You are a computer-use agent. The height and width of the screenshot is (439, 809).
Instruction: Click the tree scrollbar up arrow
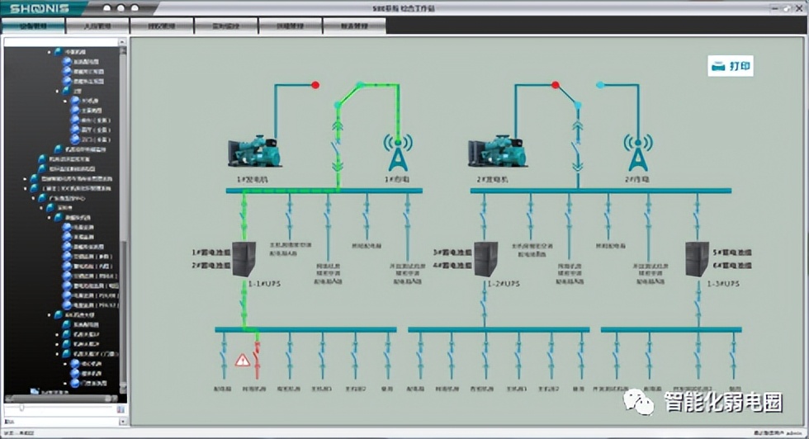coord(122,42)
